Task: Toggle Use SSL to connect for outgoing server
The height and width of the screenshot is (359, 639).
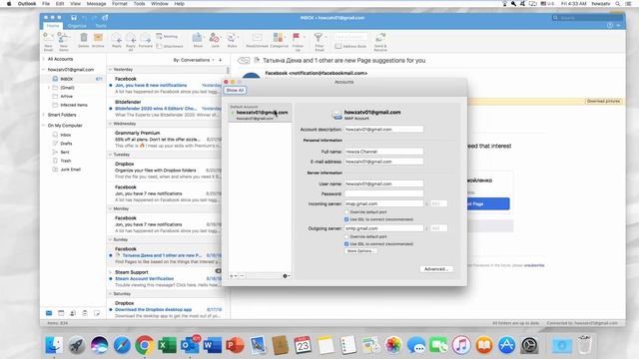Action: [x=346, y=243]
